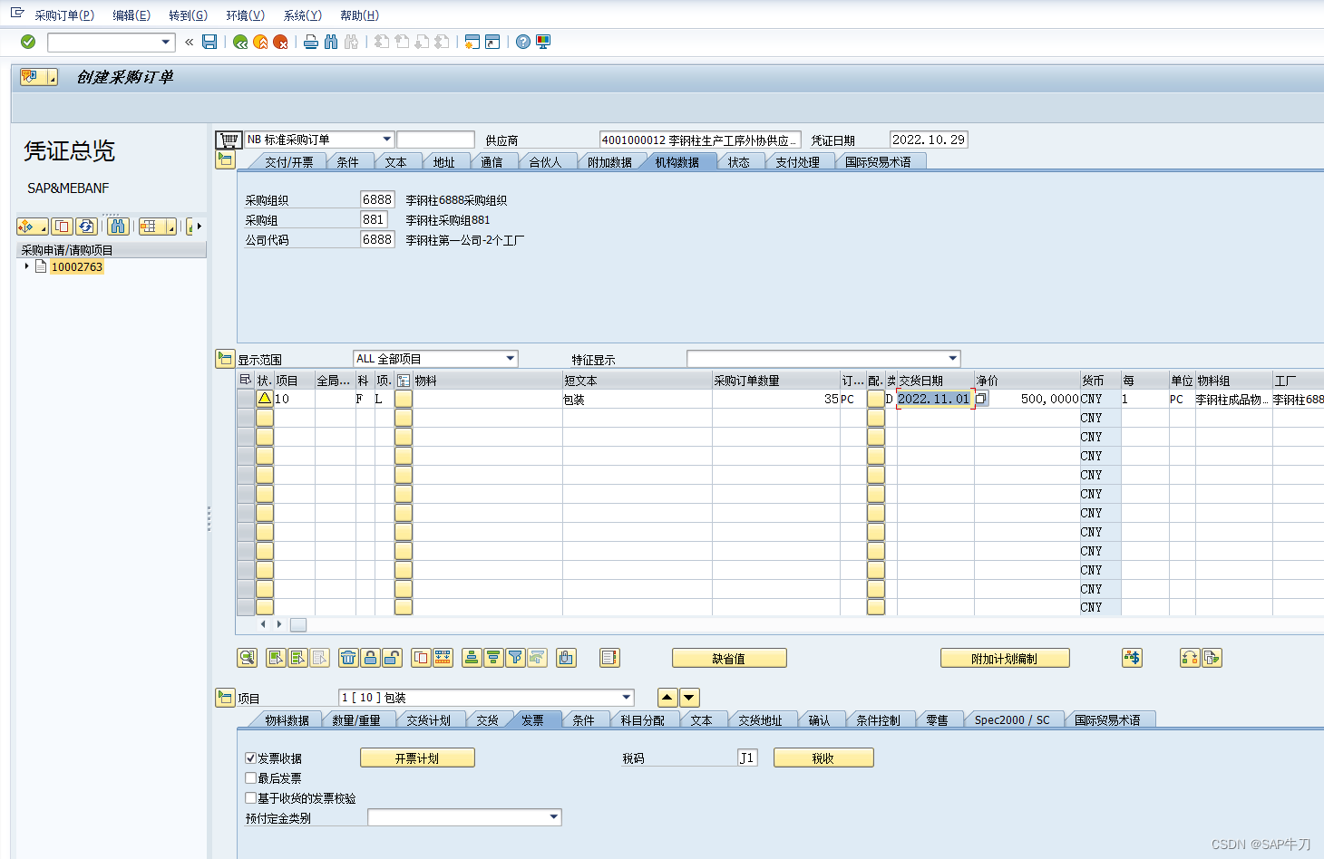This screenshot has width=1324, height=859.
Task: Click the unlock item open padlock icon
Action: 392,658
